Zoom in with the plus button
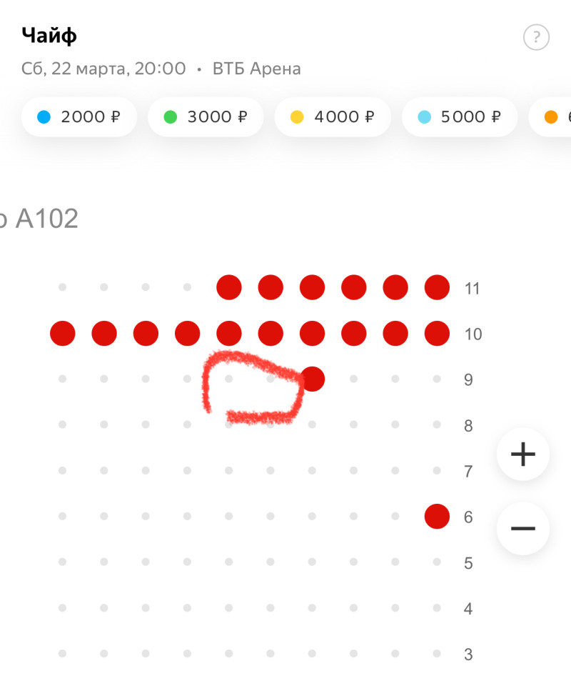The image size is (571, 681). click(522, 454)
